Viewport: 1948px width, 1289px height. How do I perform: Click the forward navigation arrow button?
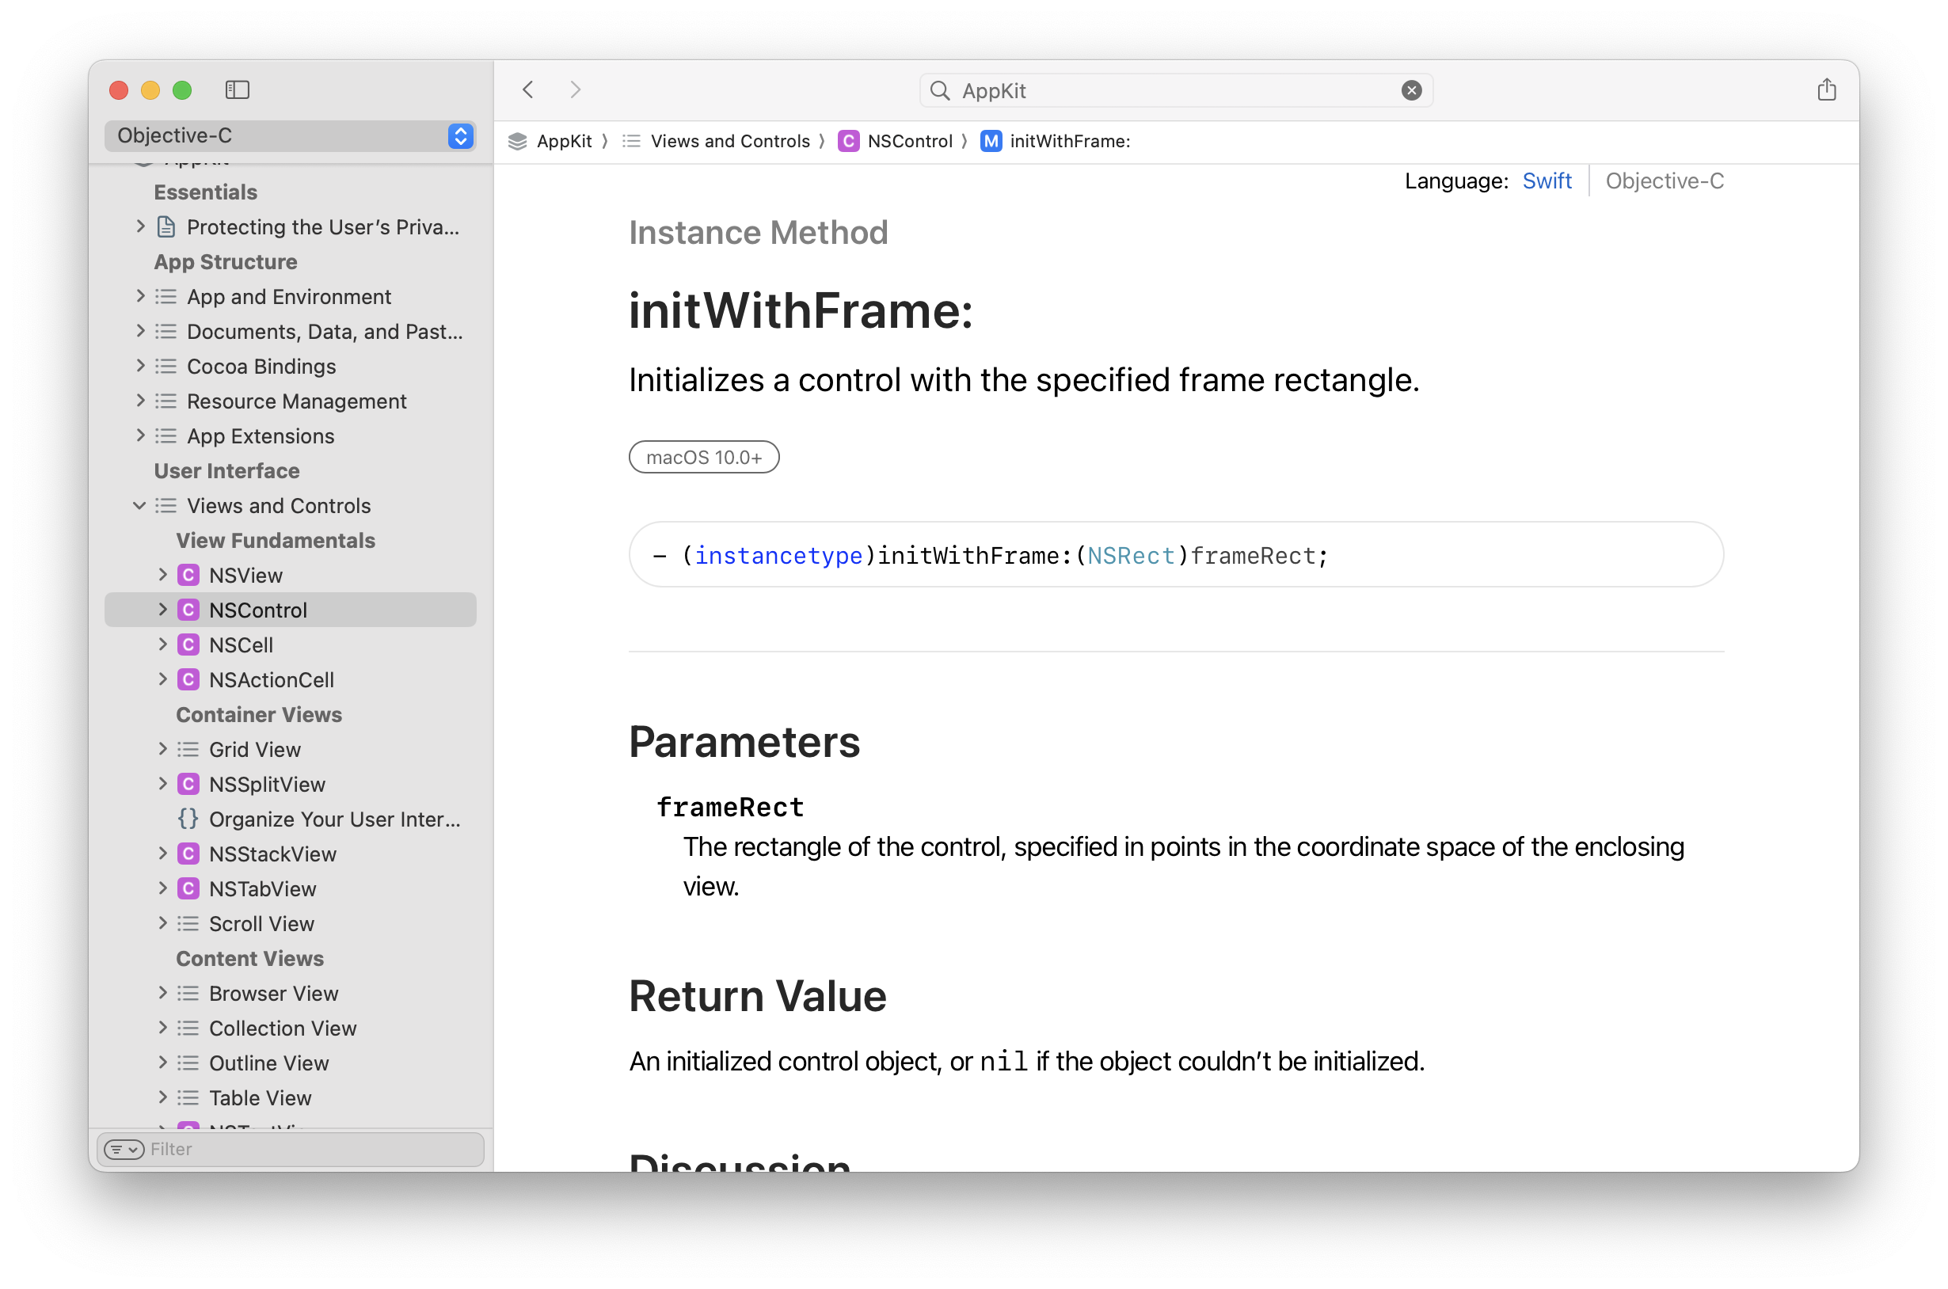pyautogui.click(x=576, y=89)
